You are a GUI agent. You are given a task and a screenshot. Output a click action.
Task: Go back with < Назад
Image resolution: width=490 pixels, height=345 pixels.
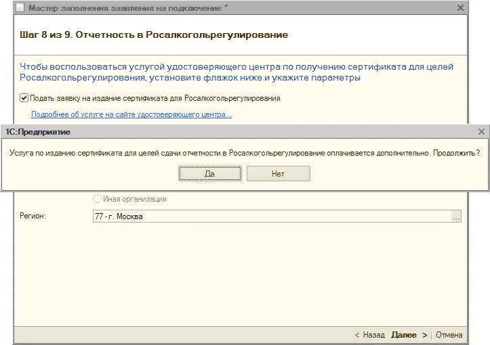coord(370,335)
